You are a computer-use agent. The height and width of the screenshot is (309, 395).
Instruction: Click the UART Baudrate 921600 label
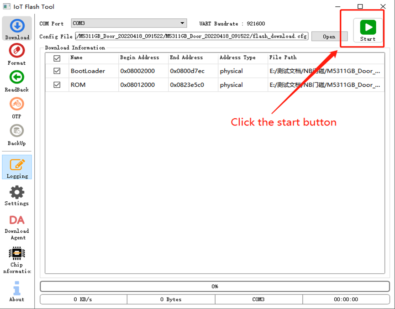pos(232,24)
